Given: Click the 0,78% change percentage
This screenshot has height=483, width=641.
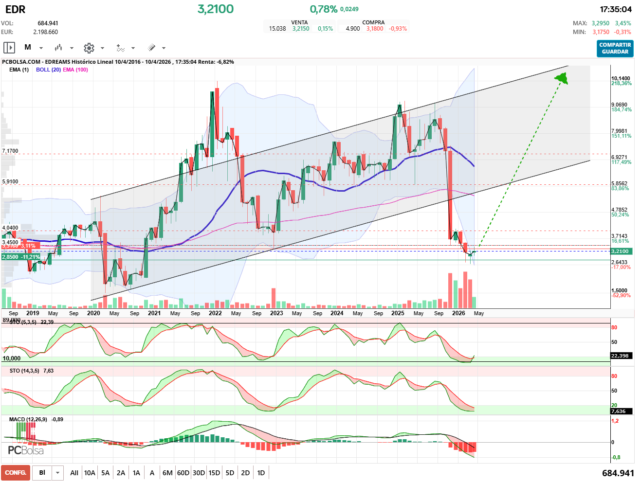Looking at the screenshot, I should point(324,9).
